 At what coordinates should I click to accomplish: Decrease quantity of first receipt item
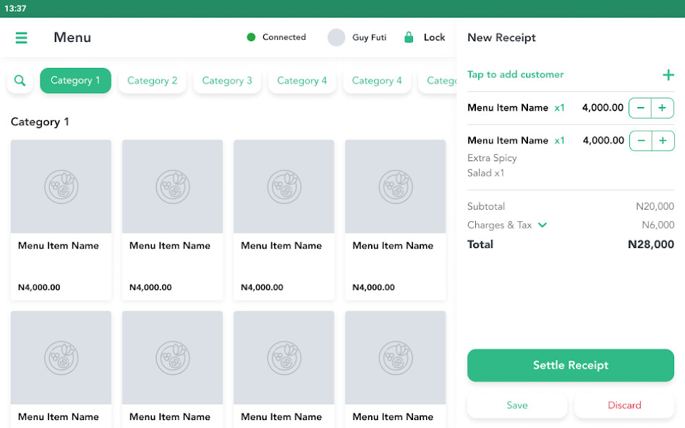click(641, 108)
